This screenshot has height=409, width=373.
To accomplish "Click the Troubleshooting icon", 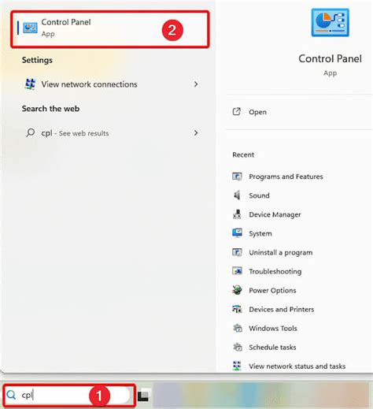I will 237,271.
